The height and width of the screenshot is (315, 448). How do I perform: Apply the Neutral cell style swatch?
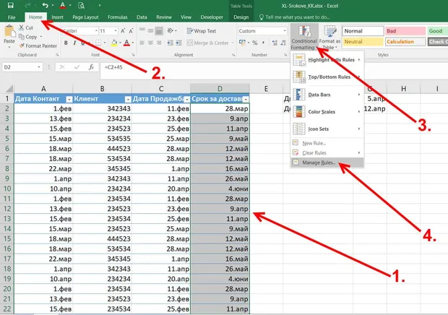click(363, 42)
